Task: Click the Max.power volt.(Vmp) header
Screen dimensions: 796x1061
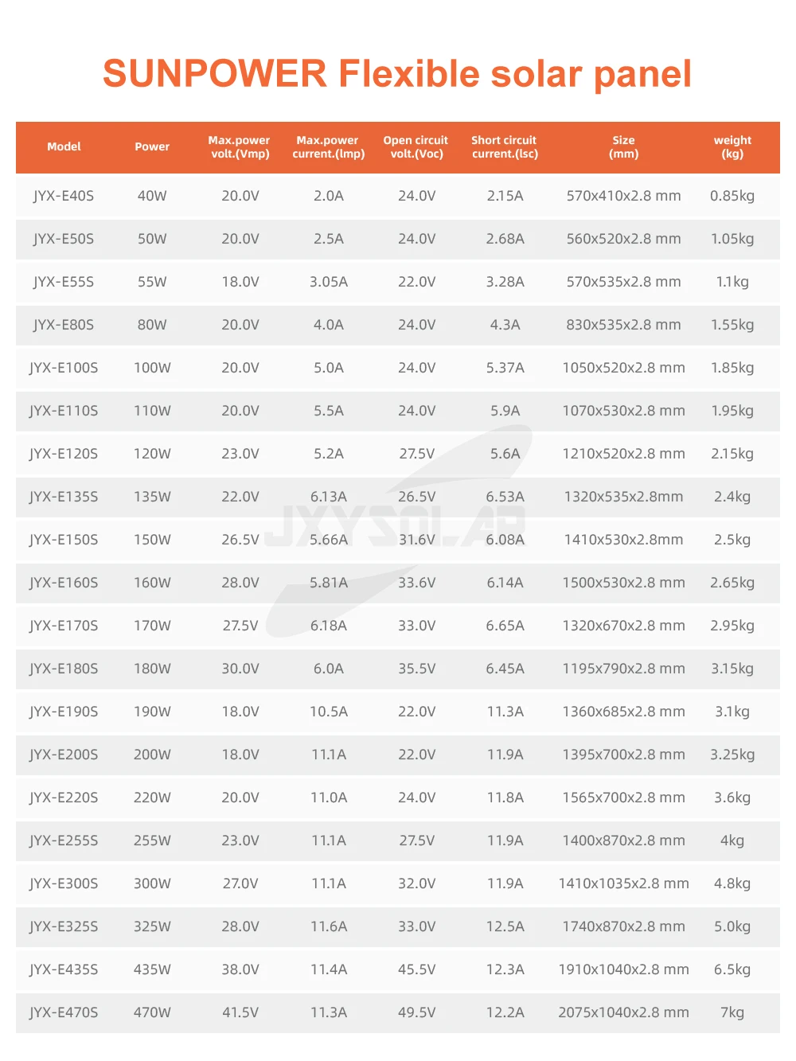Action: [240, 147]
